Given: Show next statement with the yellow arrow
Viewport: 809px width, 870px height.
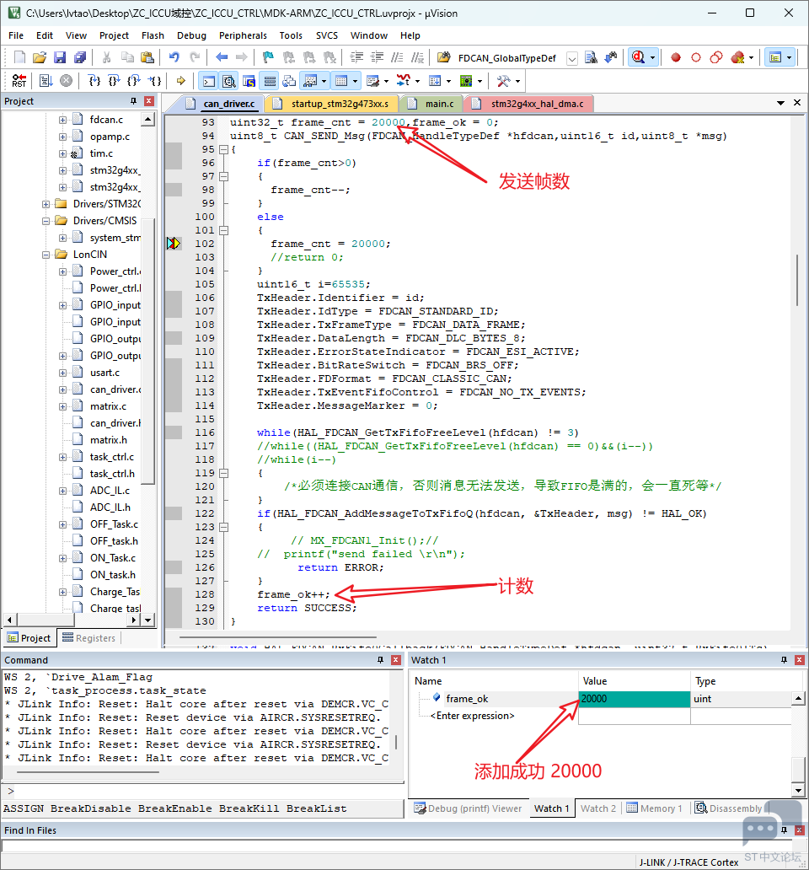Looking at the screenshot, I should tap(181, 81).
